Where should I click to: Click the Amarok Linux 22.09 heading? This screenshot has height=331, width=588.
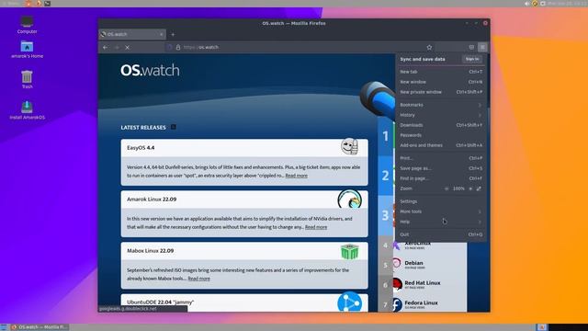click(x=152, y=200)
